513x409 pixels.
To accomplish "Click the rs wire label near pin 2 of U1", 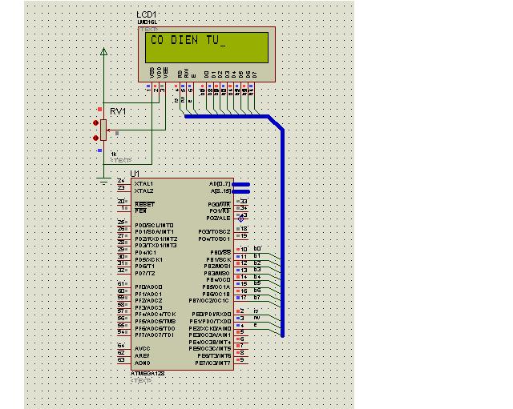I will click(x=256, y=311).
